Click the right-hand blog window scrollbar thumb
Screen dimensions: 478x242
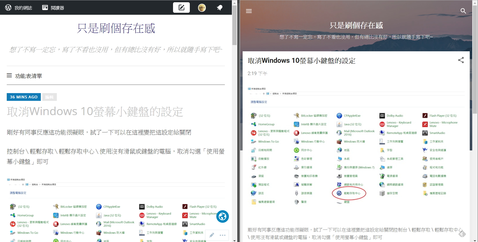(x=475, y=60)
